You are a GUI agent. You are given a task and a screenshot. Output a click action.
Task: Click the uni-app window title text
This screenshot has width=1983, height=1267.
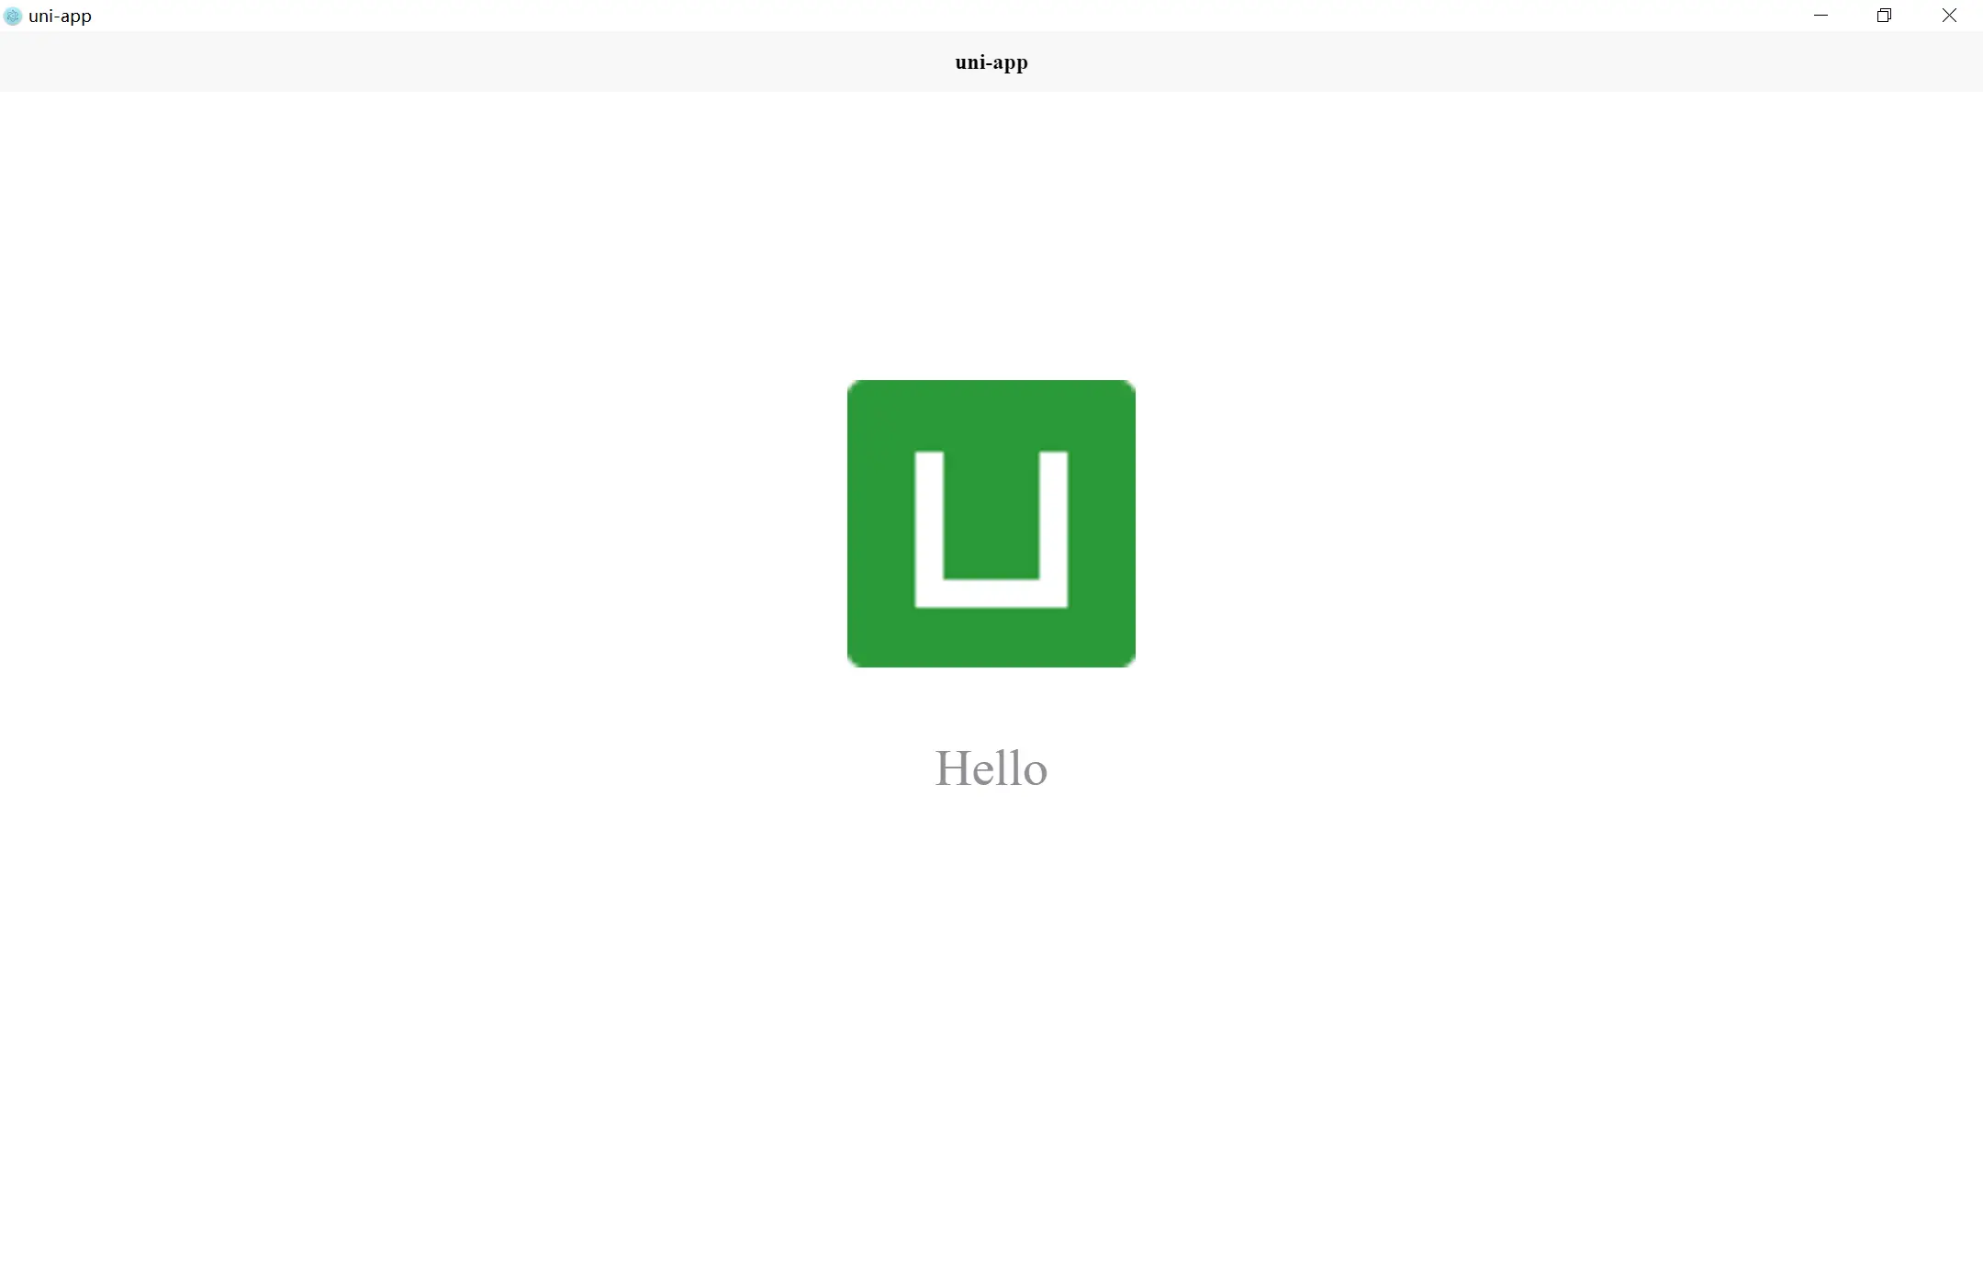pos(60,16)
